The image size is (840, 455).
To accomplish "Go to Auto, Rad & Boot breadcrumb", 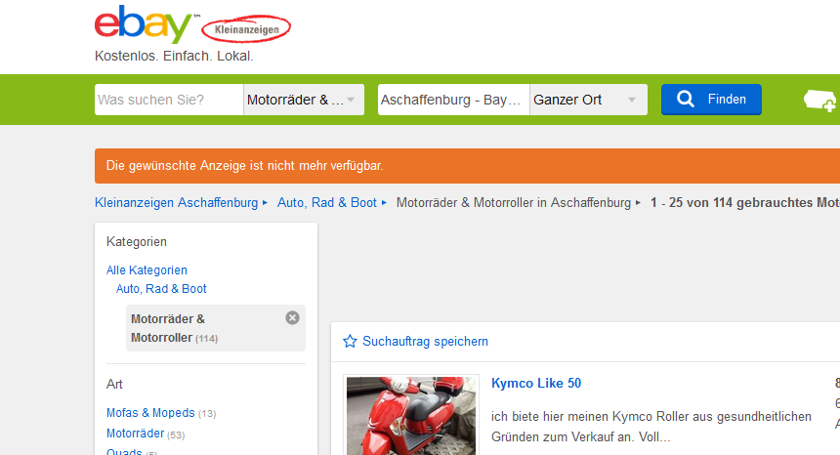I will pyautogui.click(x=326, y=203).
